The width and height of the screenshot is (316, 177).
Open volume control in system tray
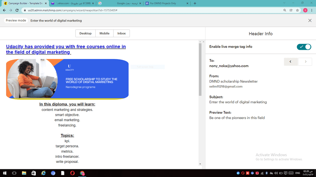[x=276, y=173]
